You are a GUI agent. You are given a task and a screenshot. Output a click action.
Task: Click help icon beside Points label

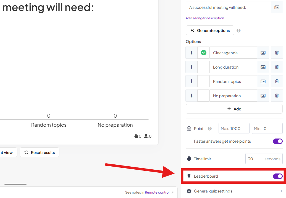coord(210,129)
